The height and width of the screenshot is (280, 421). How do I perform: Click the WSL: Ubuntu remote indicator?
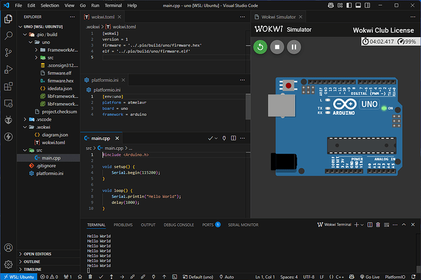(x=19, y=277)
